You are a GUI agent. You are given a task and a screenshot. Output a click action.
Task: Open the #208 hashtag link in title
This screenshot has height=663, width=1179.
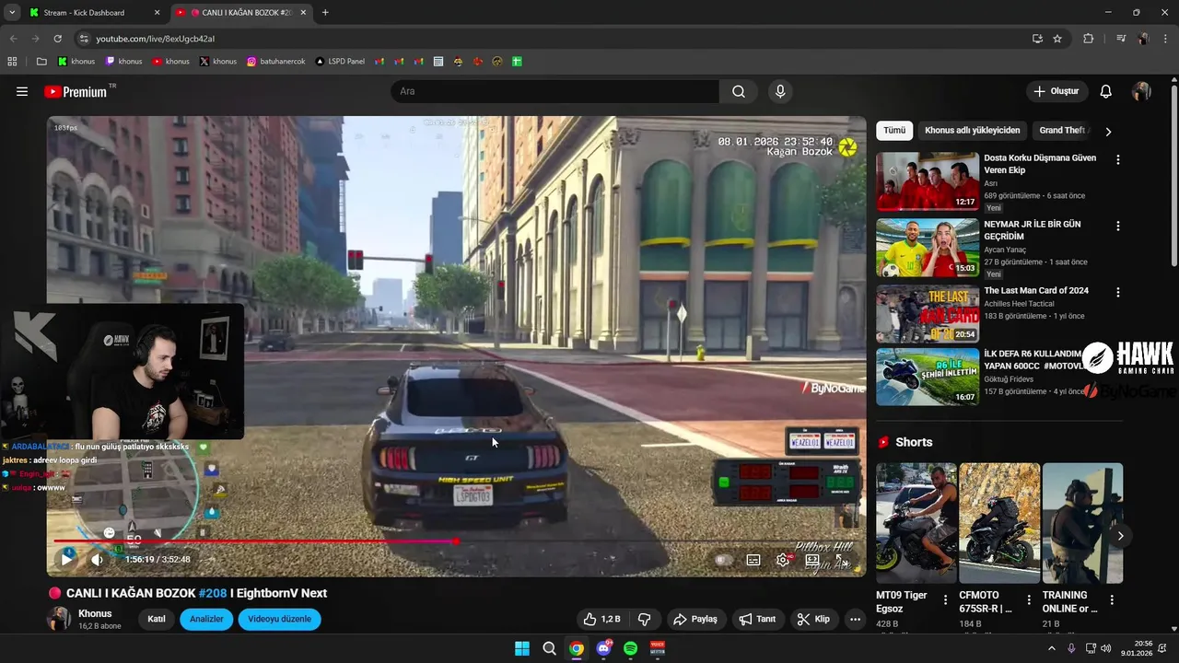pos(213,593)
